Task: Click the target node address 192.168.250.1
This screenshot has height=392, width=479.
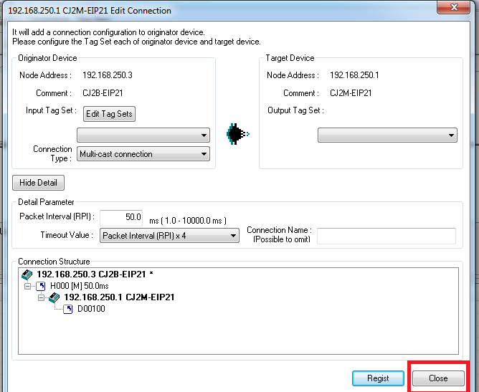Action: (354, 75)
